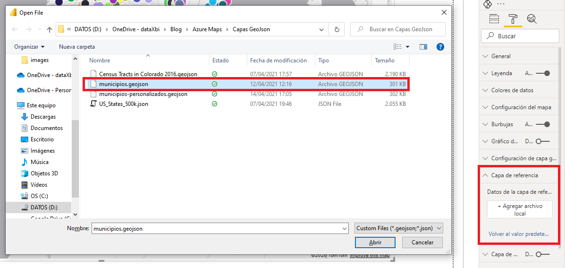565x268 pixels.
Task: Click the Abrir button
Action: (x=375, y=242)
